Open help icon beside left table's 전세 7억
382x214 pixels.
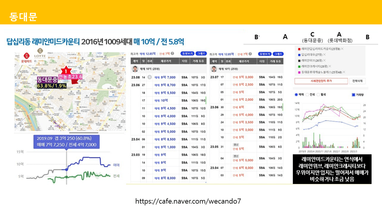click(x=172, y=54)
